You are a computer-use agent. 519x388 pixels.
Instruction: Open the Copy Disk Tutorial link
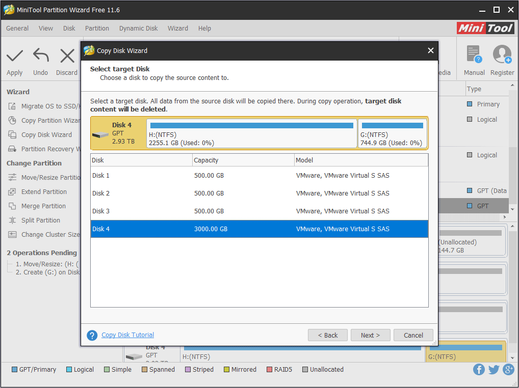click(127, 335)
